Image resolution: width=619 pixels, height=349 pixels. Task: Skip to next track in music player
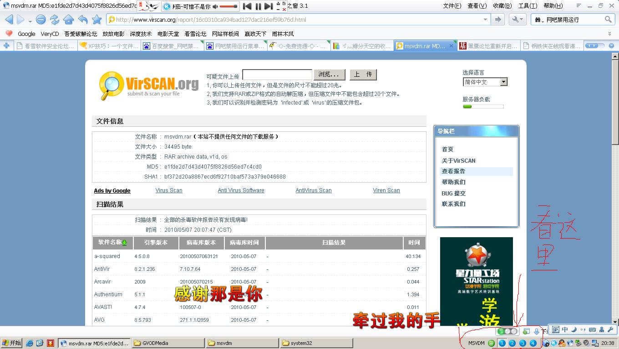[x=269, y=6]
